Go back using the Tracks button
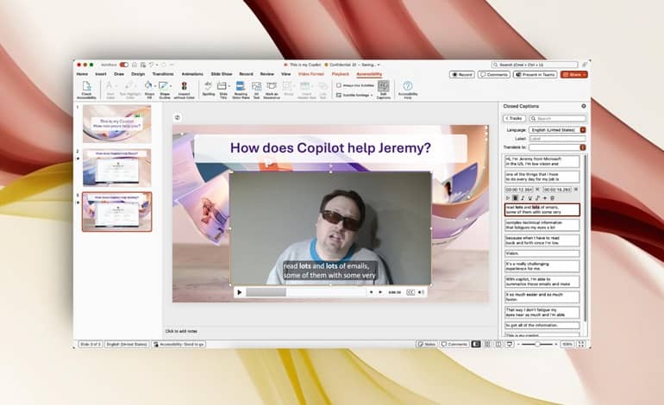The width and height of the screenshot is (664, 405). coord(514,118)
